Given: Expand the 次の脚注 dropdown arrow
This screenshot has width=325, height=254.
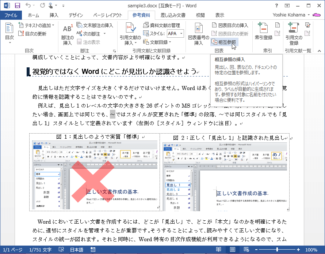Looking at the screenshot, I should point(104,34).
